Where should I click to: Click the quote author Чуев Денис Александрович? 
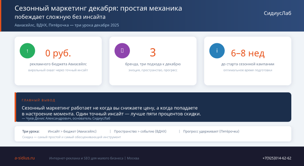[66, 118]
